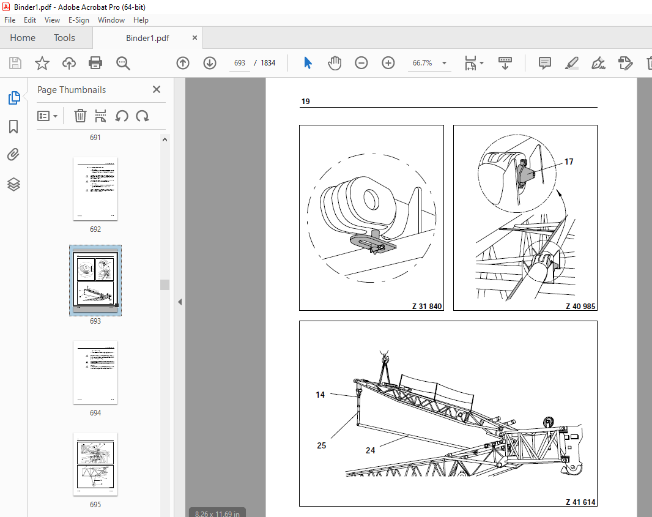
Task: Rotate page clockwise
Action: (x=143, y=116)
